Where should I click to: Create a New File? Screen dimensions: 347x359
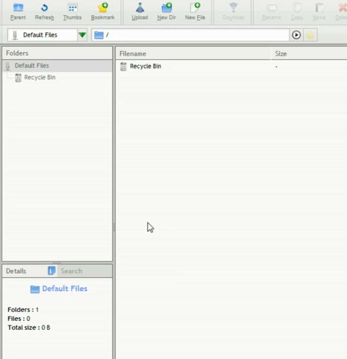[x=195, y=11]
